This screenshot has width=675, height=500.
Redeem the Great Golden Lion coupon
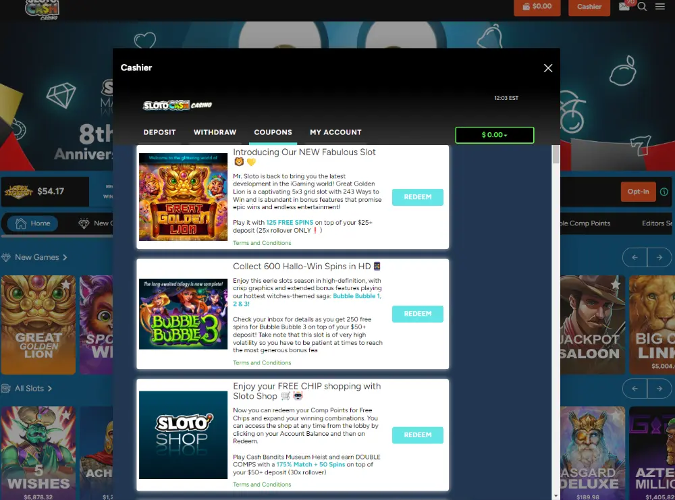click(418, 197)
